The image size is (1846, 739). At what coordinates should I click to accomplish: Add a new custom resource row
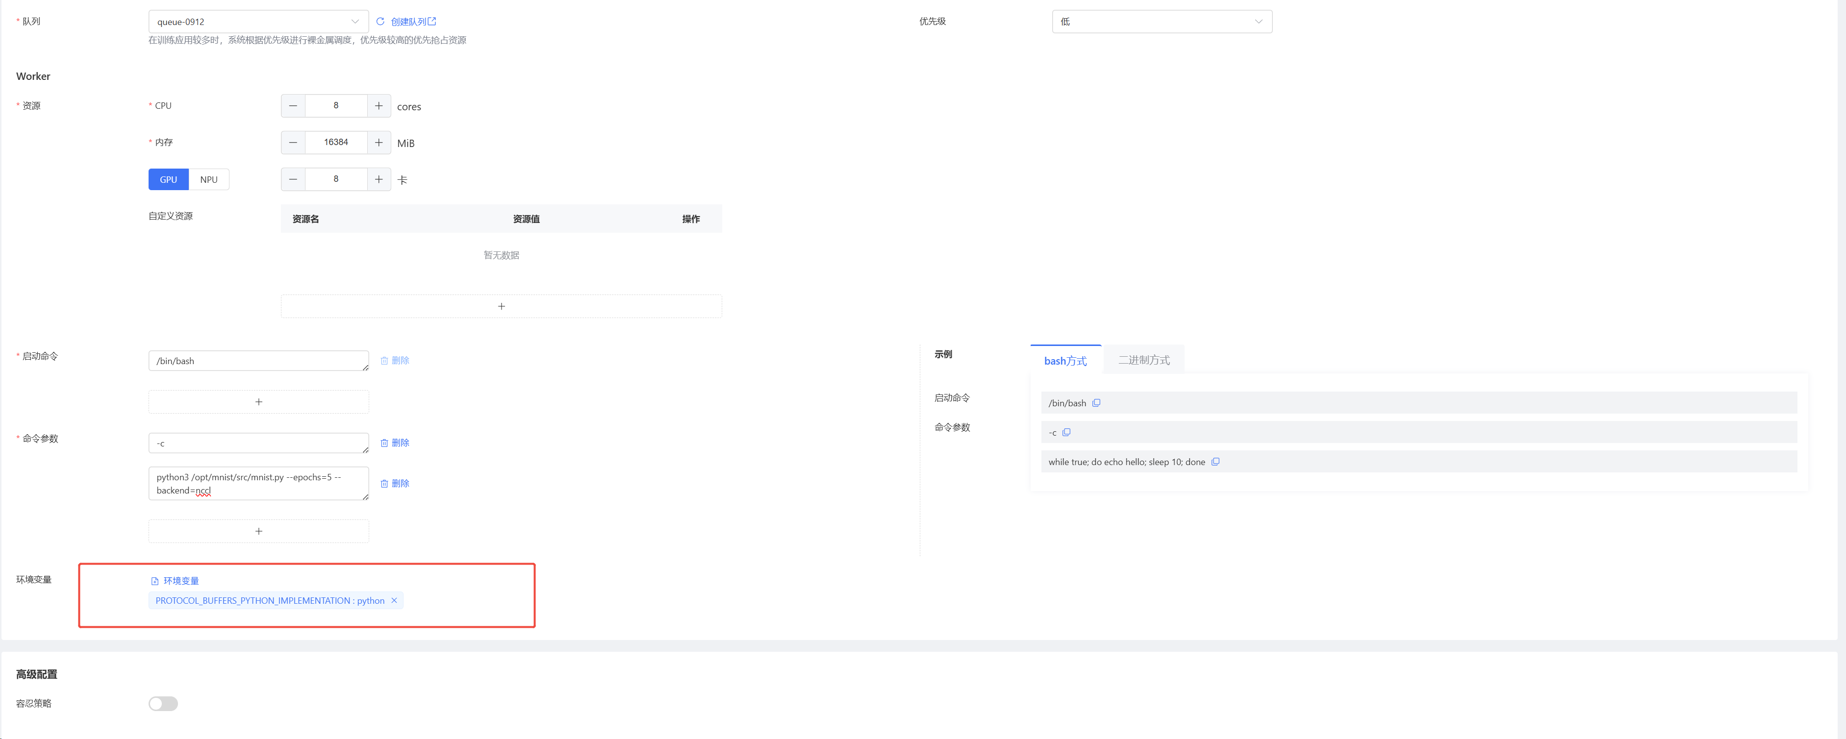[x=501, y=306]
